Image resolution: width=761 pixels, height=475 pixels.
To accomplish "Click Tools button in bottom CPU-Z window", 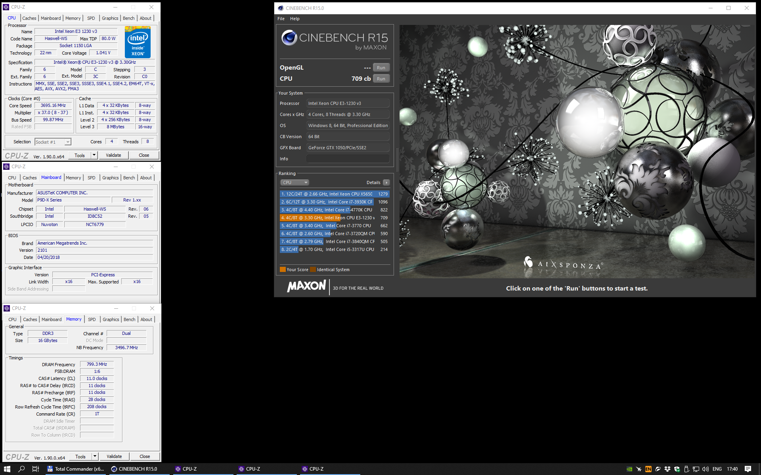I will click(80, 456).
